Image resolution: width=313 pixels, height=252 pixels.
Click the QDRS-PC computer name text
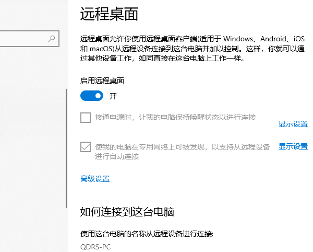(95, 246)
